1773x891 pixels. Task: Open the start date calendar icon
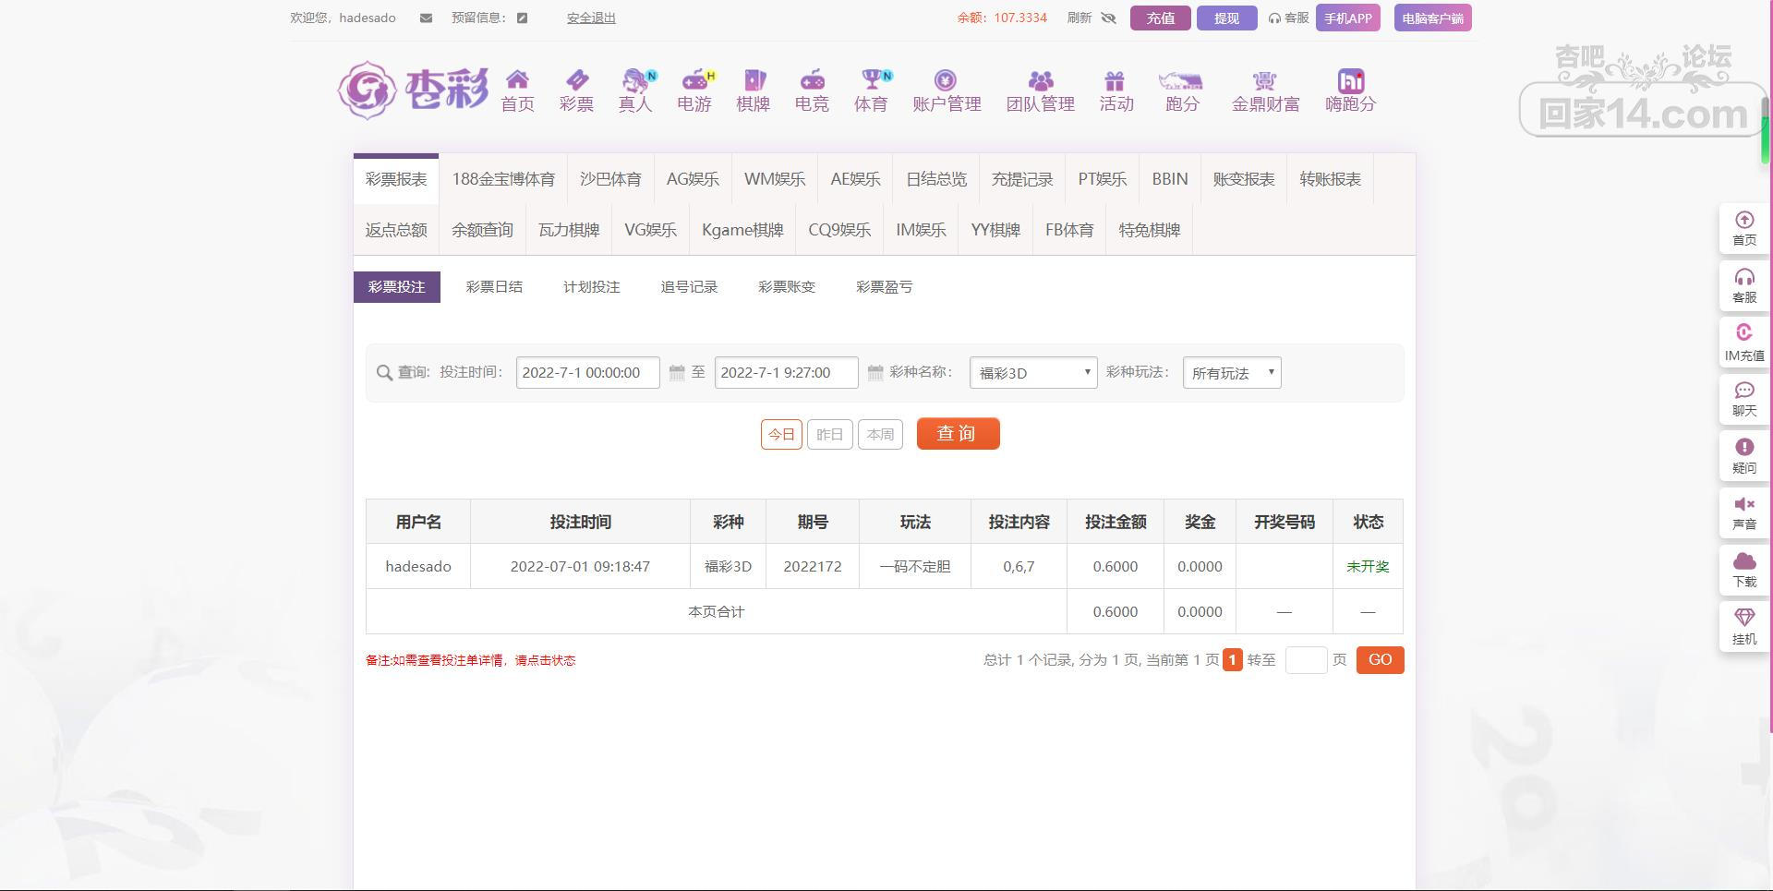[x=677, y=373]
